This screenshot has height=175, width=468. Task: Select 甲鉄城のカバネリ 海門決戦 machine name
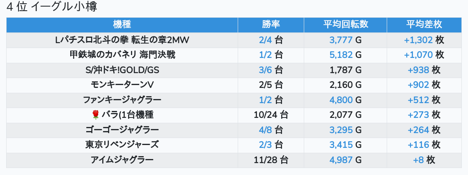tap(122, 55)
